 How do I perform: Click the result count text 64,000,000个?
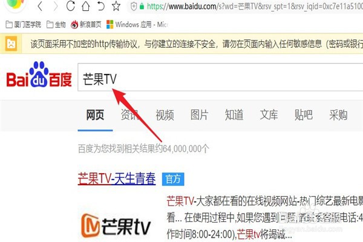(186, 149)
